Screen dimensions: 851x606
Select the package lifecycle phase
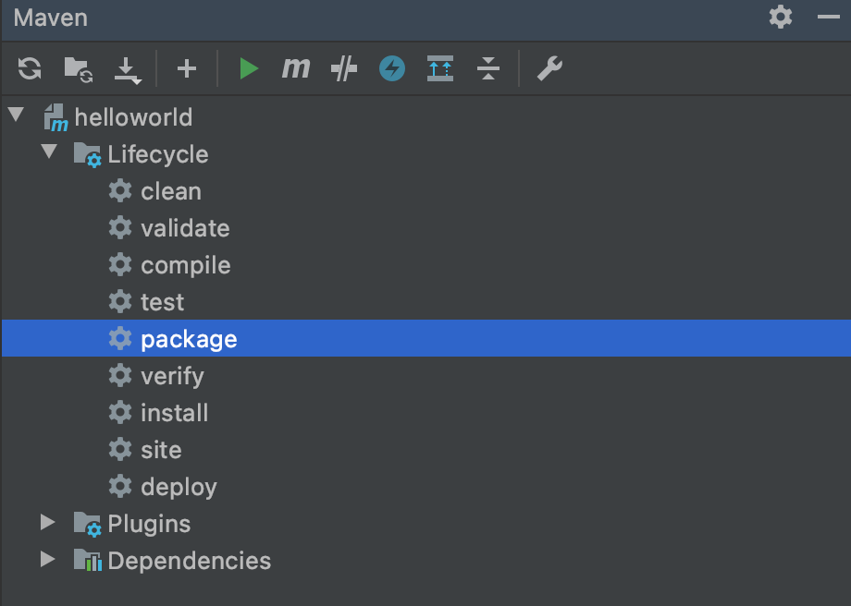click(189, 339)
